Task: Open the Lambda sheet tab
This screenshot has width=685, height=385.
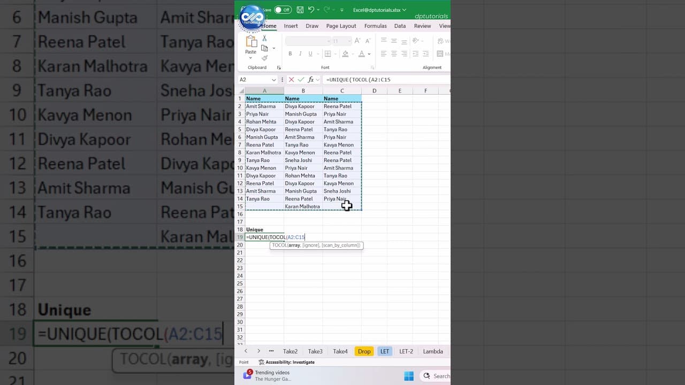Action: point(433,351)
